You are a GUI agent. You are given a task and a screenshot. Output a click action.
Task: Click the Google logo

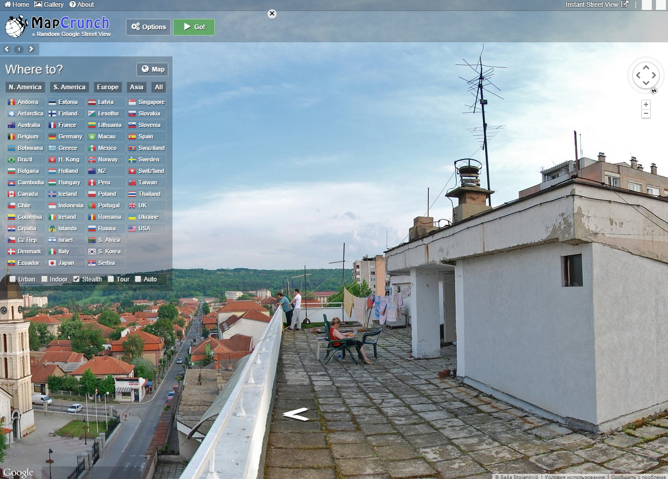(x=18, y=473)
